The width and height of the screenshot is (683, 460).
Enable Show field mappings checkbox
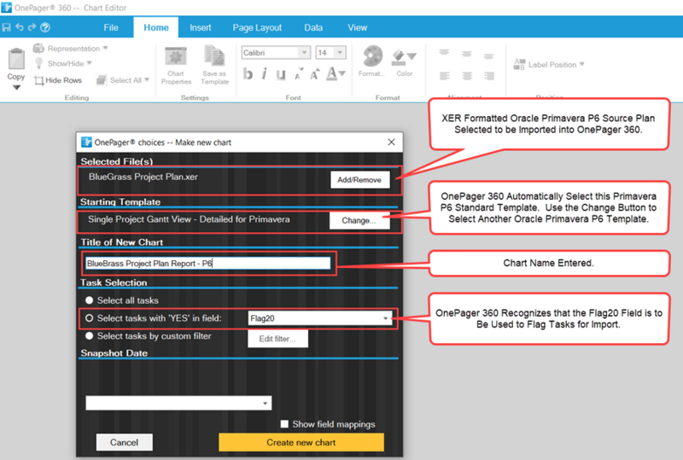click(284, 424)
